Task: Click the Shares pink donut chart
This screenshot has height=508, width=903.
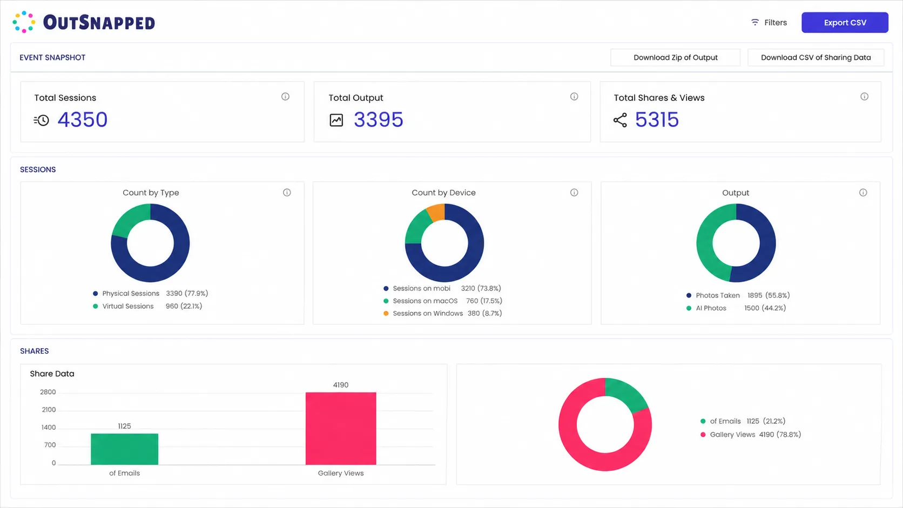Action: tap(605, 424)
